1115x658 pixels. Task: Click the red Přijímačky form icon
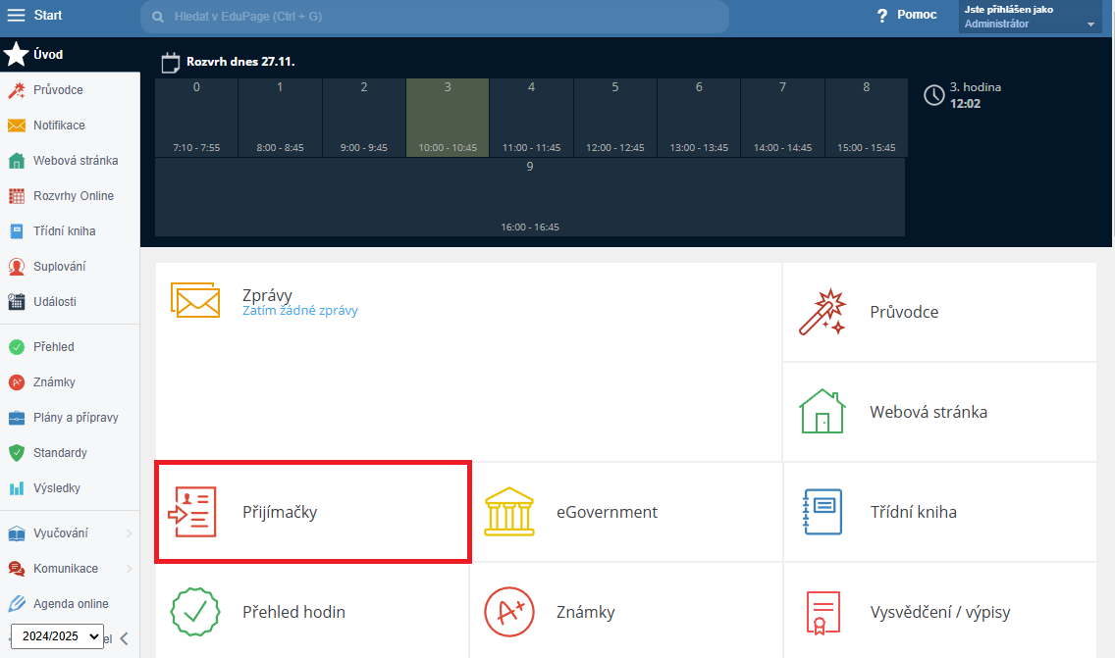192,512
